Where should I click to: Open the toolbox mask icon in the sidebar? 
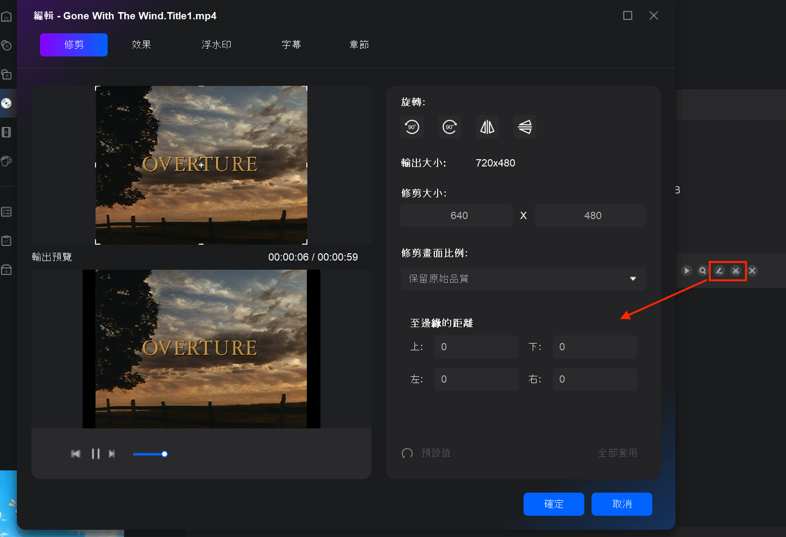[x=6, y=161]
